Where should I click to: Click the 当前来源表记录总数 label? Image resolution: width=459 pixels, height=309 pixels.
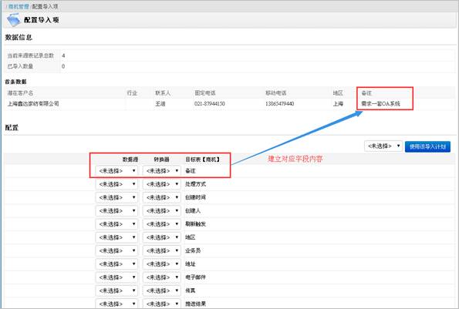[31, 55]
